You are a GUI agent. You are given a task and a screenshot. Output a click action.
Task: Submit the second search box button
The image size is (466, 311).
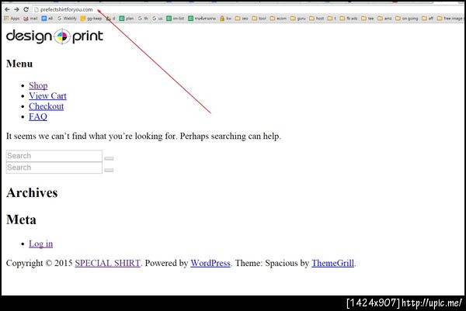[109, 170]
